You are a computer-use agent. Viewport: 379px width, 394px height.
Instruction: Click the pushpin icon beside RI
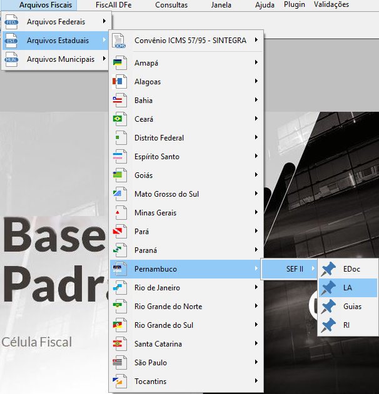(328, 325)
